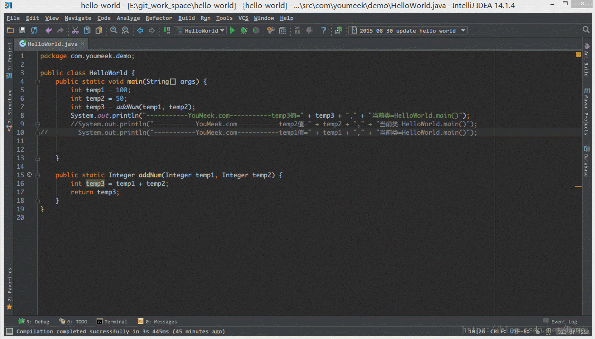Screen dimensions: 595x339
Task: Open the Terminal tool window
Action: 112,322
